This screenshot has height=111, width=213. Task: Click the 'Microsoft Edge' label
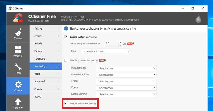point(79,68)
